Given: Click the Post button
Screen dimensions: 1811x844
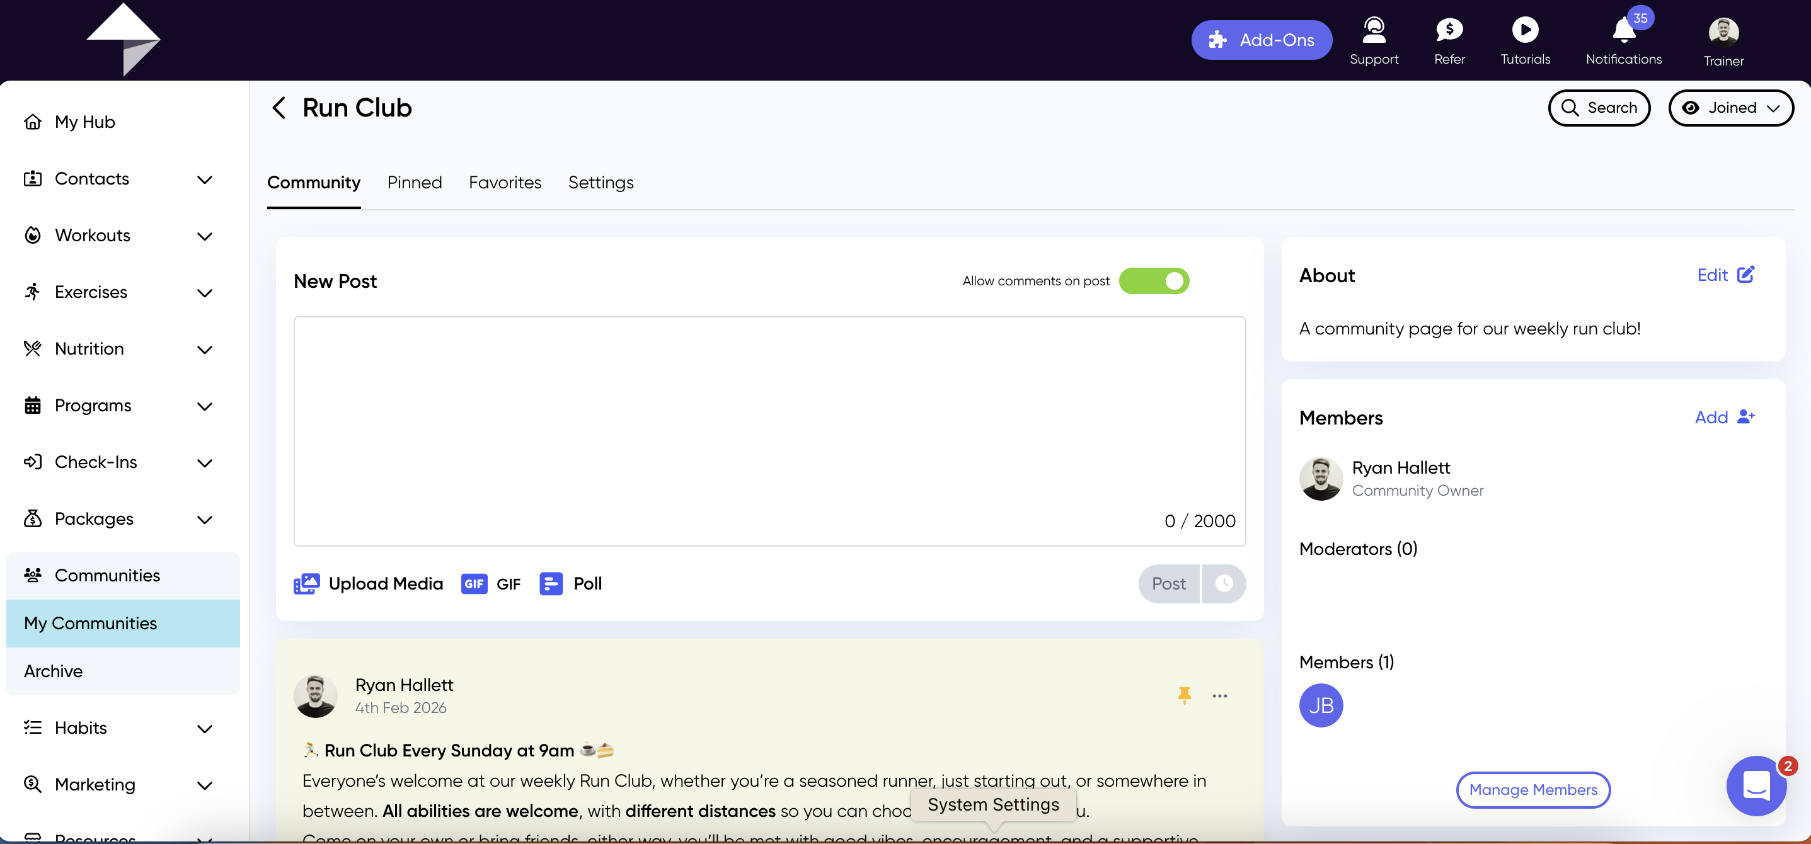Looking at the screenshot, I should (x=1168, y=584).
